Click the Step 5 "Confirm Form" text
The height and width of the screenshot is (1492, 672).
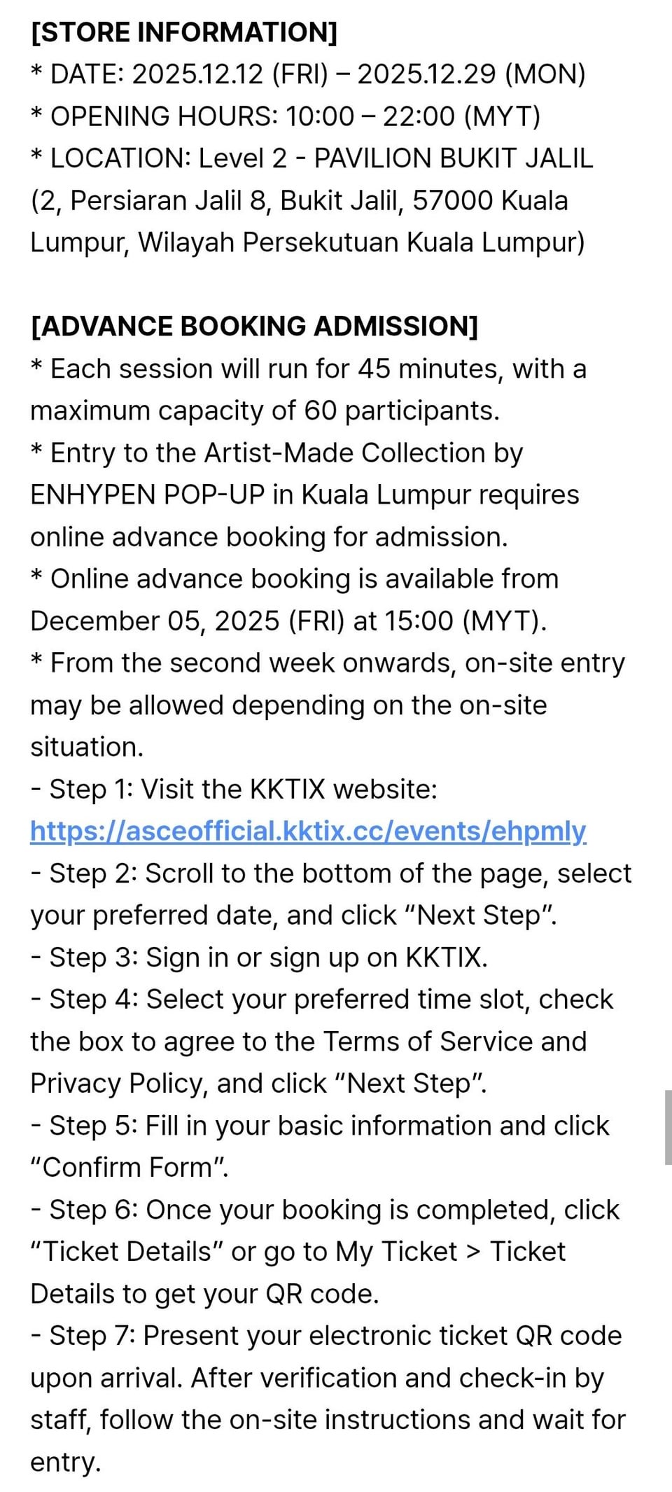pyautogui.click(x=129, y=1168)
